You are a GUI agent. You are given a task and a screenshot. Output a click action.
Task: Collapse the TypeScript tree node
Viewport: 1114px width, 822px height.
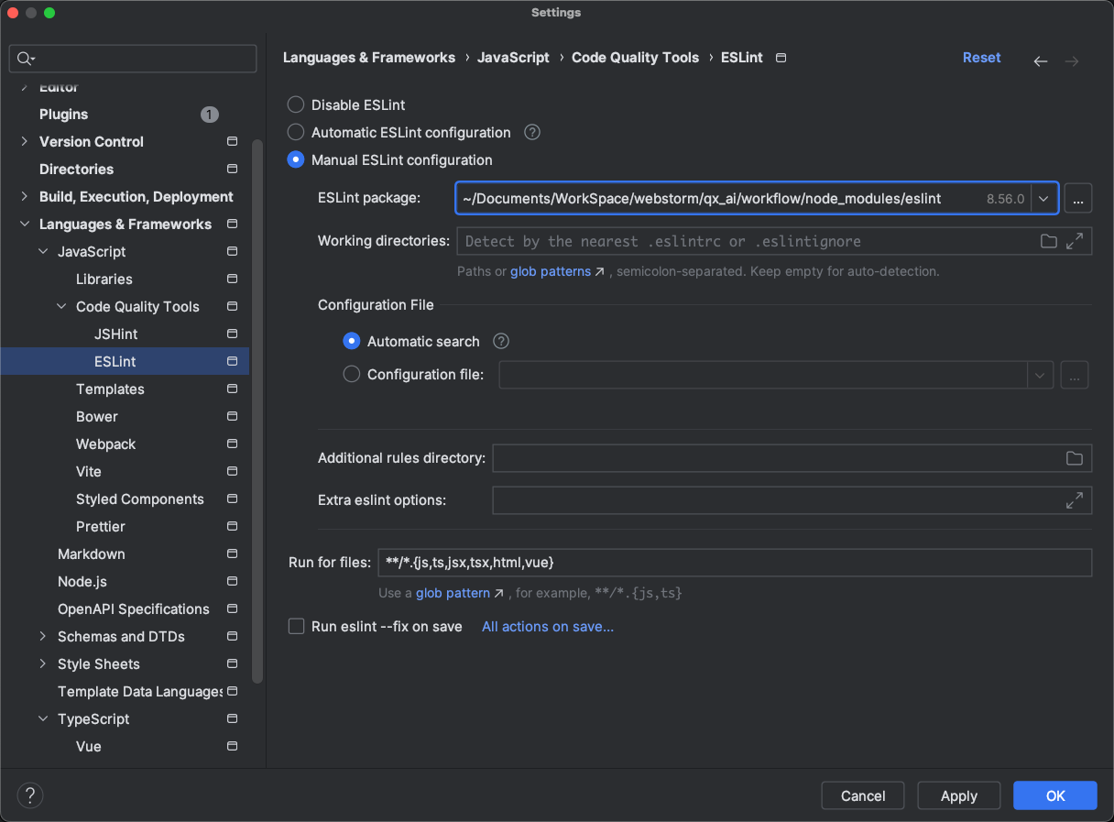pyautogui.click(x=43, y=718)
